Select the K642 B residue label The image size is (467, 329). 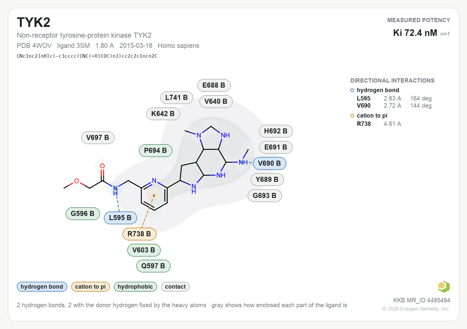click(x=163, y=114)
